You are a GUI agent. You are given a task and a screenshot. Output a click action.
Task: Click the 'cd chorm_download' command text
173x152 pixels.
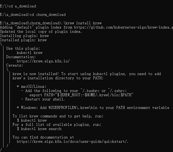[x=48, y=15]
